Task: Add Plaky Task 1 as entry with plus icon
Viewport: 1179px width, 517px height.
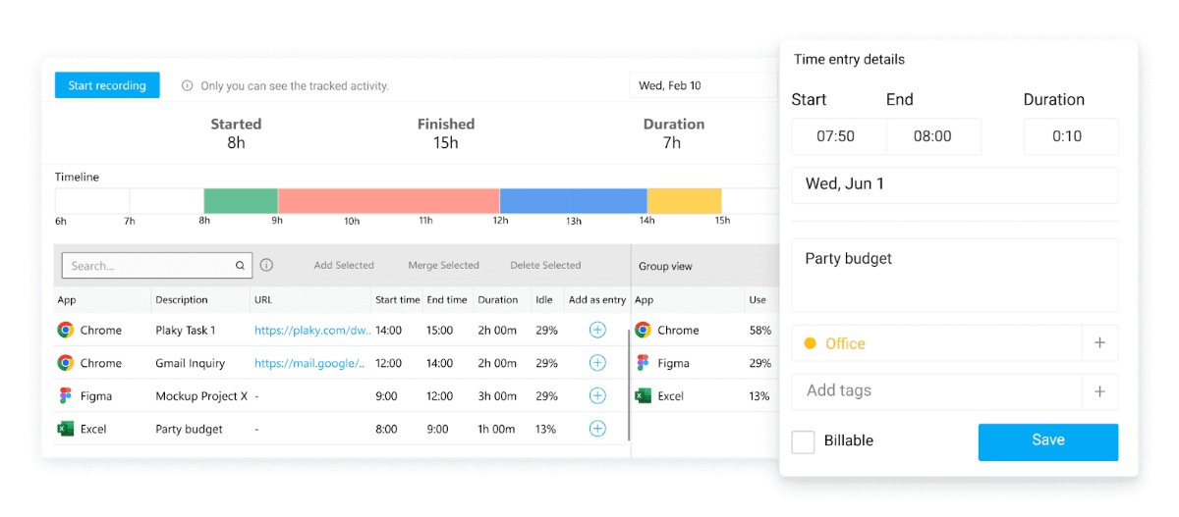Action: 597,331
